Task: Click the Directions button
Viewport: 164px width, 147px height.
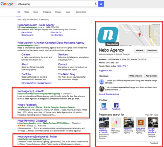Action: 152,51
